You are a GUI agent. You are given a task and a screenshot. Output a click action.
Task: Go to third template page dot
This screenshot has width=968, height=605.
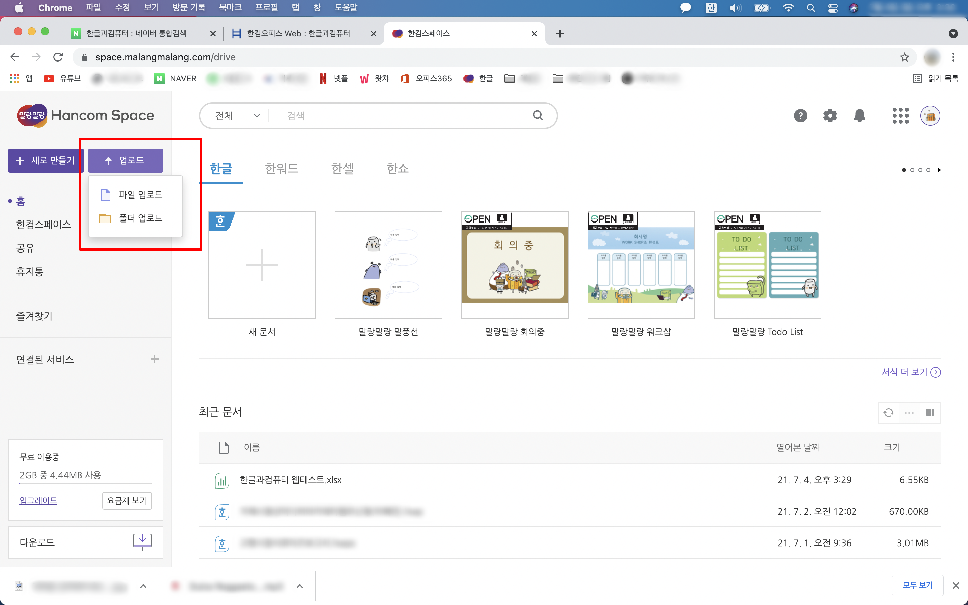[920, 170]
